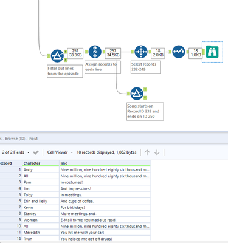The width and height of the screenshot is (228, 243).
Task: Select the 'And cups of coffee.' cell
Action: point(105,201)
